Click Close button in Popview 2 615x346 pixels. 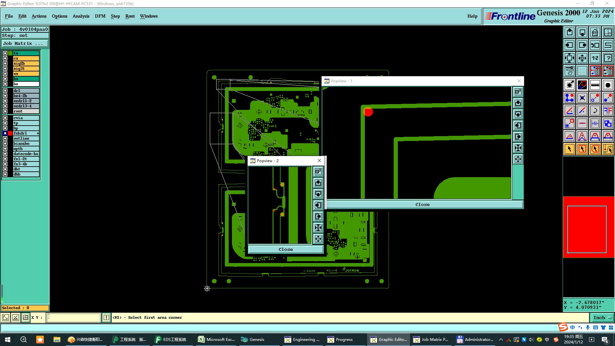[x=285, y=249]
